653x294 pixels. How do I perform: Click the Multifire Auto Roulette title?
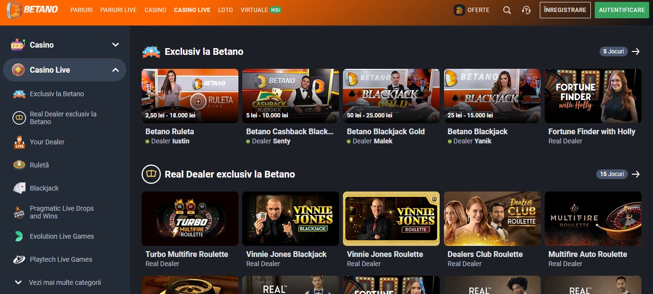588,254
